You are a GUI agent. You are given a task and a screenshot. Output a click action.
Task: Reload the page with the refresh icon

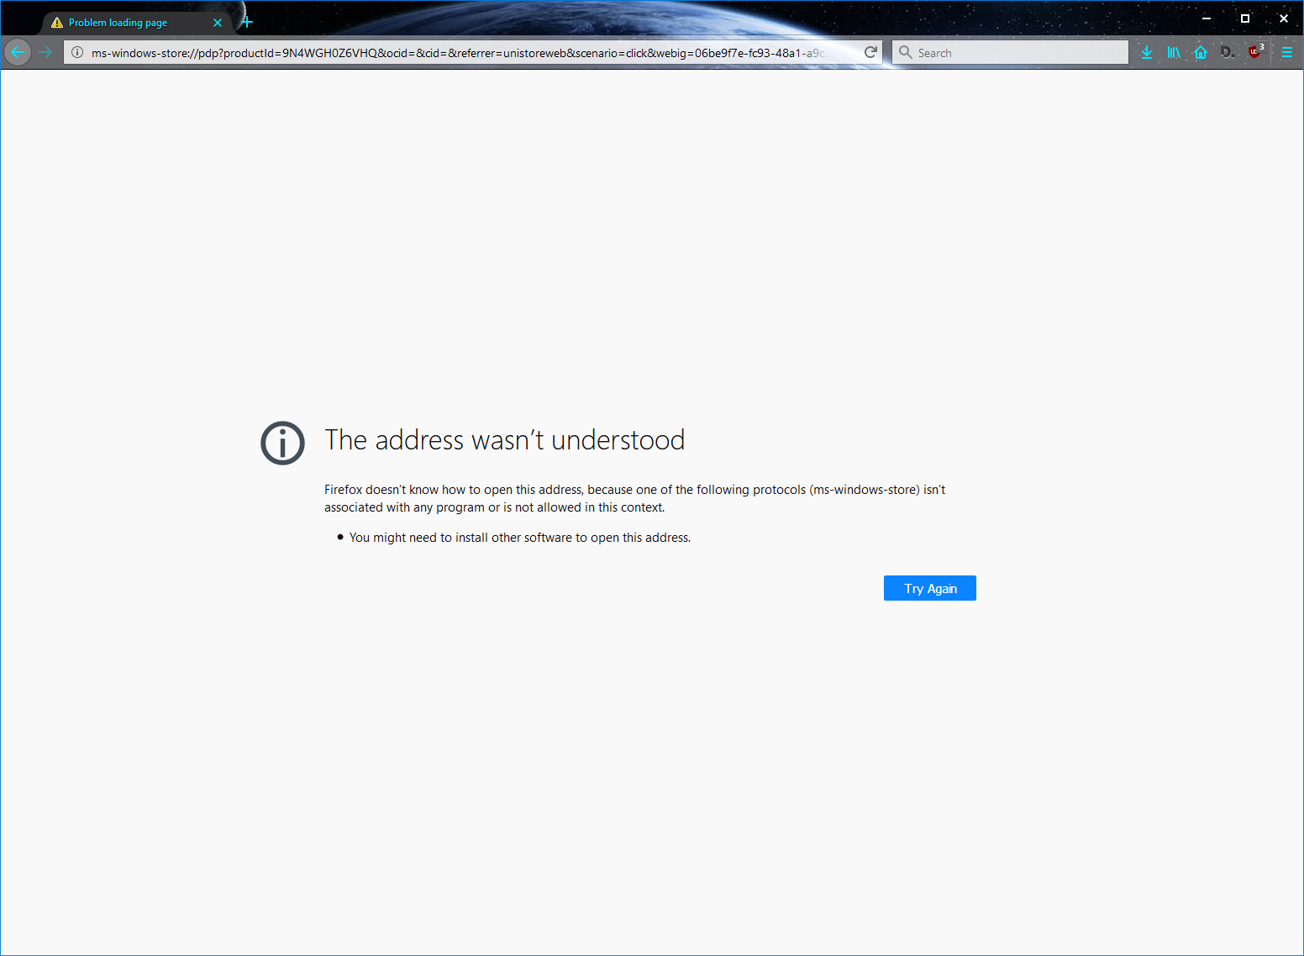click(870, 52)
